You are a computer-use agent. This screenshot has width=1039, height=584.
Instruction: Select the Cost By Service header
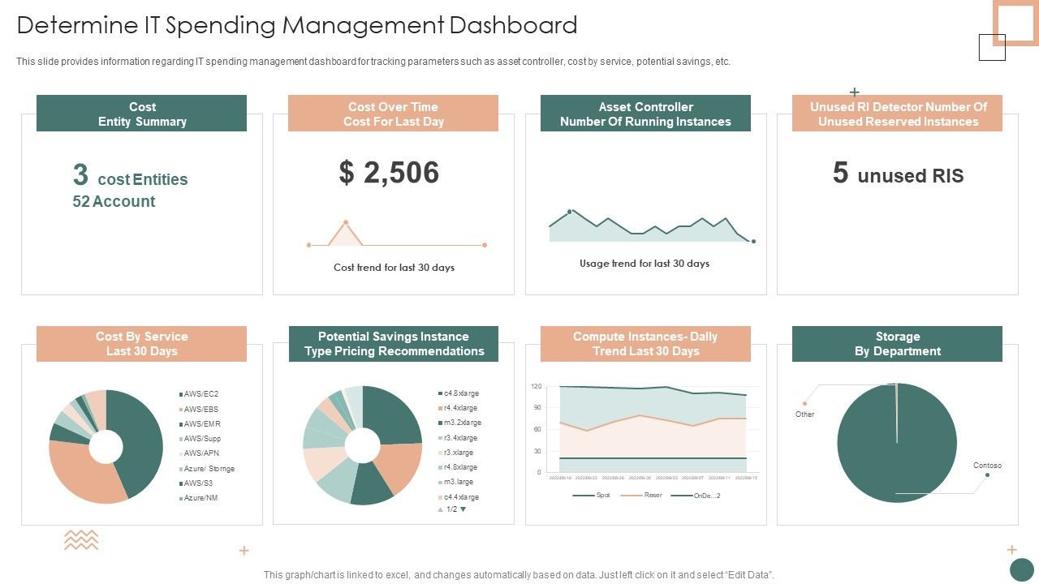point(141,344)
